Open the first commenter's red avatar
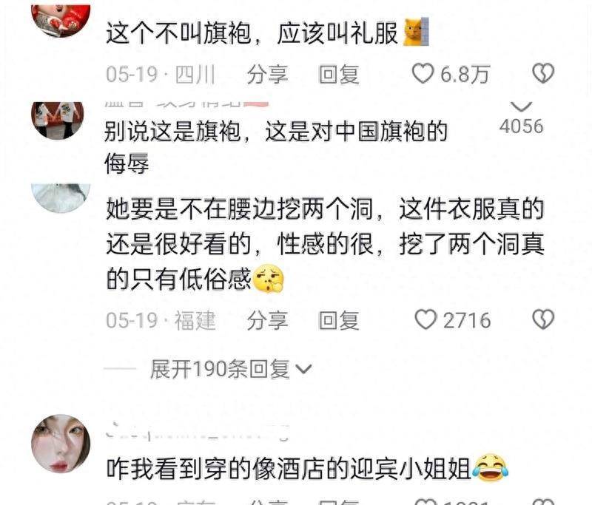 coord(61,21)
